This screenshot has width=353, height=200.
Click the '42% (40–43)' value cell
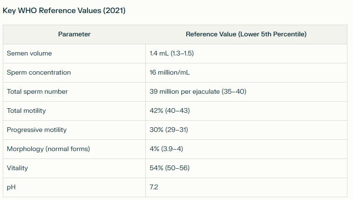click(170, 110)
